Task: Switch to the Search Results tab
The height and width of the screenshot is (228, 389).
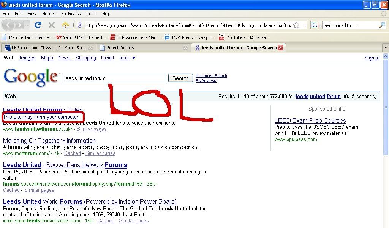Action: pyautogui.click(x=143, y=48)
